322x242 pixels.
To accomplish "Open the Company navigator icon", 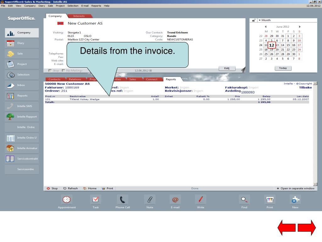I will (x=10, y=33).
